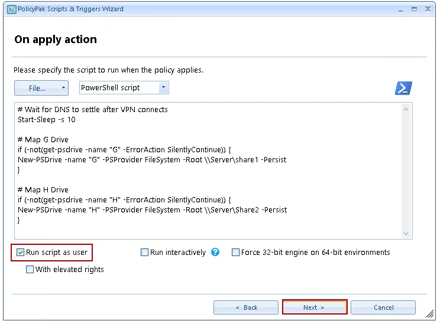Viewport: 437px width, 321px height.
Task: Toggle Run interactively checkbox
Action: (x=144, y=253)
